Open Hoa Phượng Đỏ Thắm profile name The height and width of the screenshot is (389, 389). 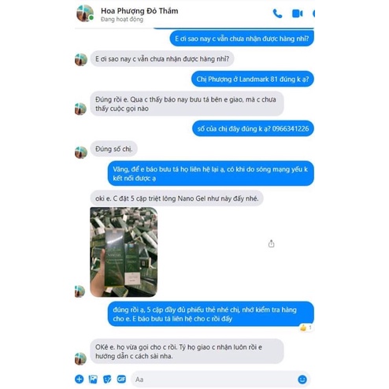pyautogui.click(x=139, y=11)
